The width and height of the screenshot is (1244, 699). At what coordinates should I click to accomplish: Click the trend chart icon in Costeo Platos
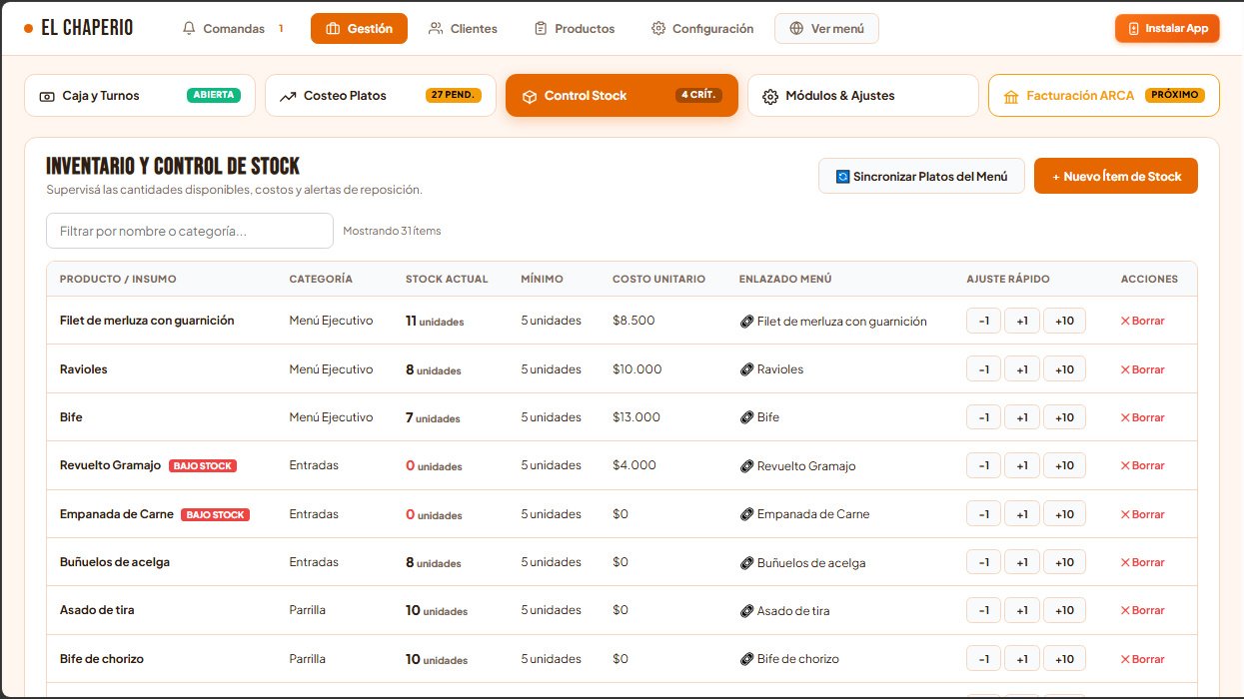pyautogui.click(x=288, y=97)
